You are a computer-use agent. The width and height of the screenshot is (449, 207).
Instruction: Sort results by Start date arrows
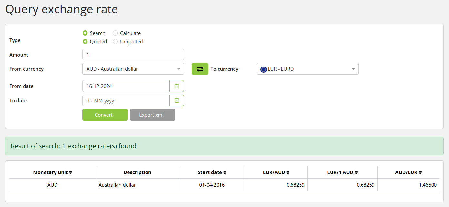tap(225, 172)
